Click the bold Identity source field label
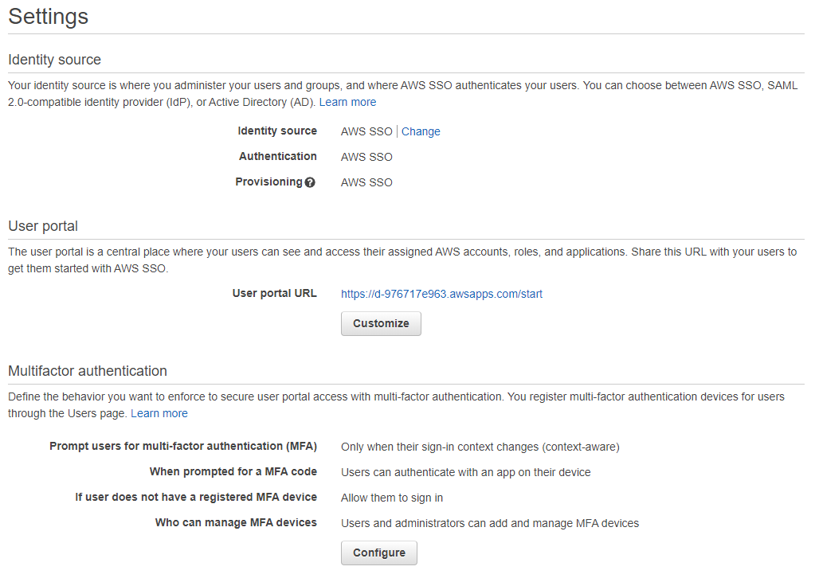 [277, 131]
